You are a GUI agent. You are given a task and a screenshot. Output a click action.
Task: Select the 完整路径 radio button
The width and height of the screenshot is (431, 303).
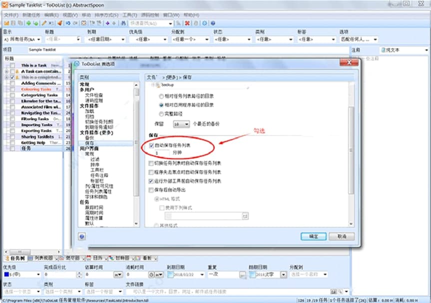tap(161, 114)
